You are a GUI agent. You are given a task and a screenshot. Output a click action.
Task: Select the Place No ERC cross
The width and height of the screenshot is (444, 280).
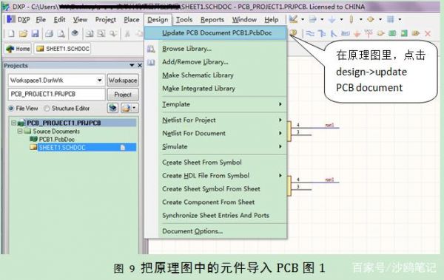pyautogui.click(x=428, y=34)
